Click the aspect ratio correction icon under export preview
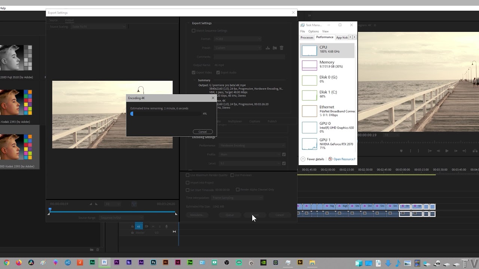This screenshot has width=479, height=269. click(x=134, y=204)
